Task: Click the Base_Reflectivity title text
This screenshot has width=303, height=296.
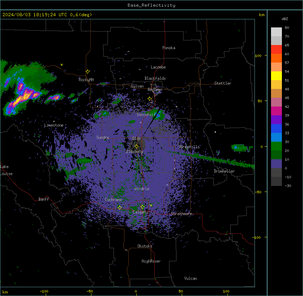Action: [151, 5]
